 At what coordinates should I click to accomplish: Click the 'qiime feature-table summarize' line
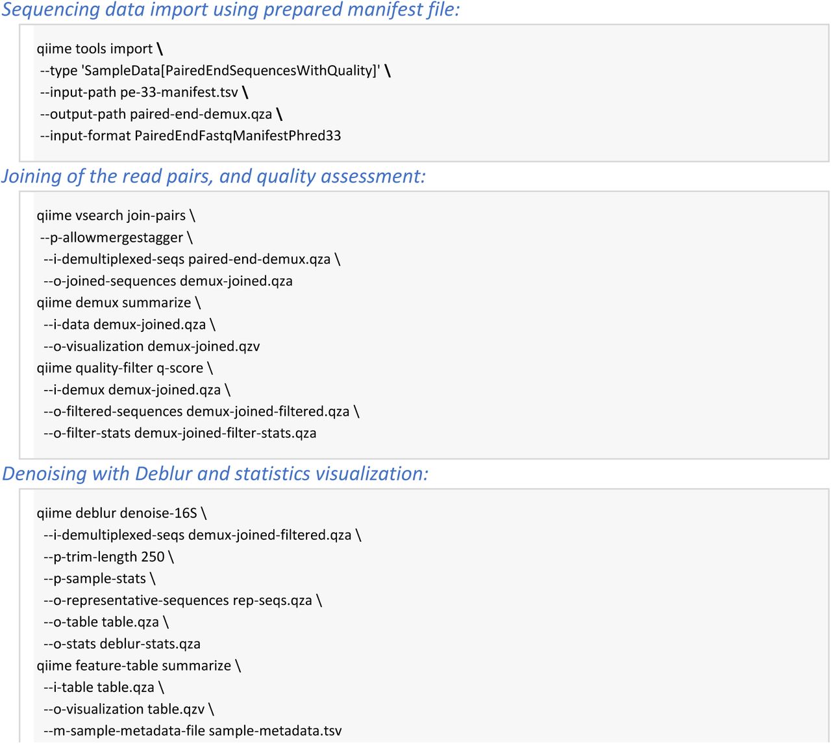coord(138,665)
